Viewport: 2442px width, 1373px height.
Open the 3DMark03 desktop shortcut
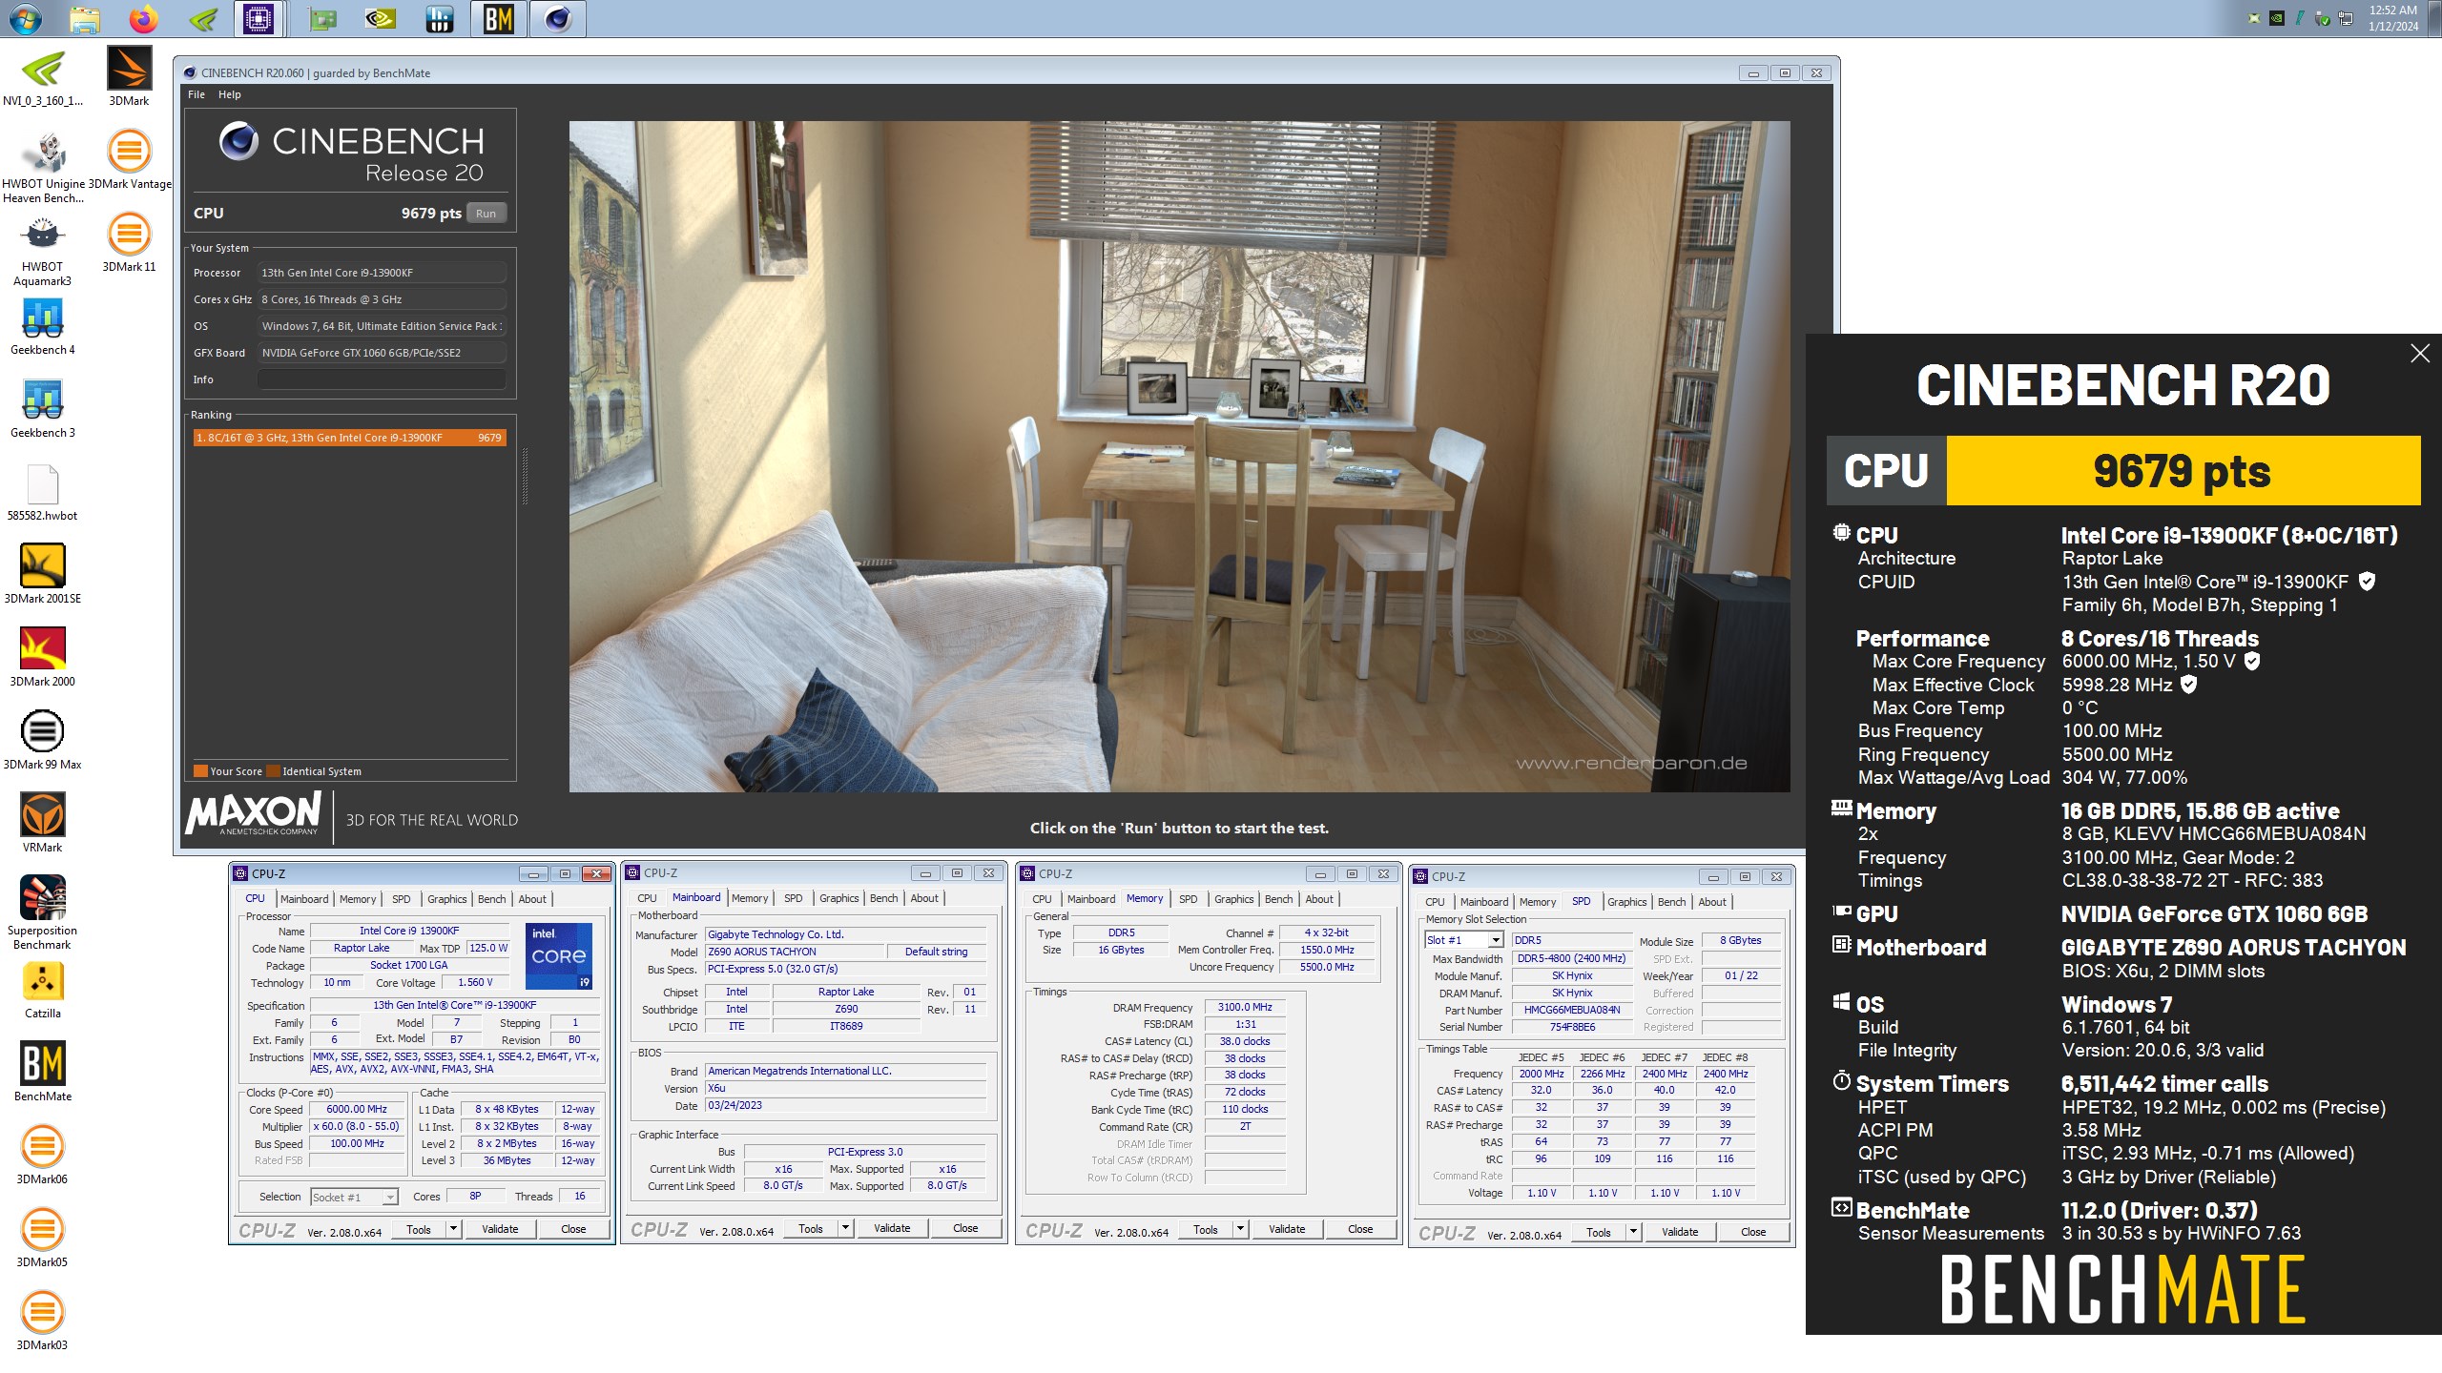pos(43,1322)
